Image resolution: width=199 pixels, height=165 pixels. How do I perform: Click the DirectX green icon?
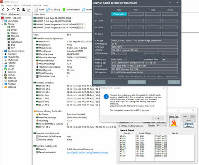tap(5, 69)
